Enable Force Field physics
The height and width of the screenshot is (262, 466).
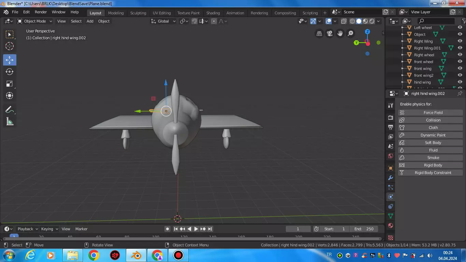point(431,113)
